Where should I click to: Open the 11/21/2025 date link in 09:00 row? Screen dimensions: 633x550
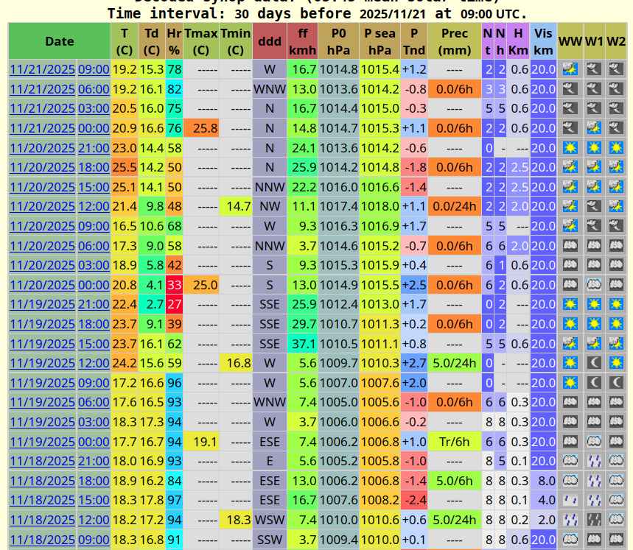tap(42, 69)
